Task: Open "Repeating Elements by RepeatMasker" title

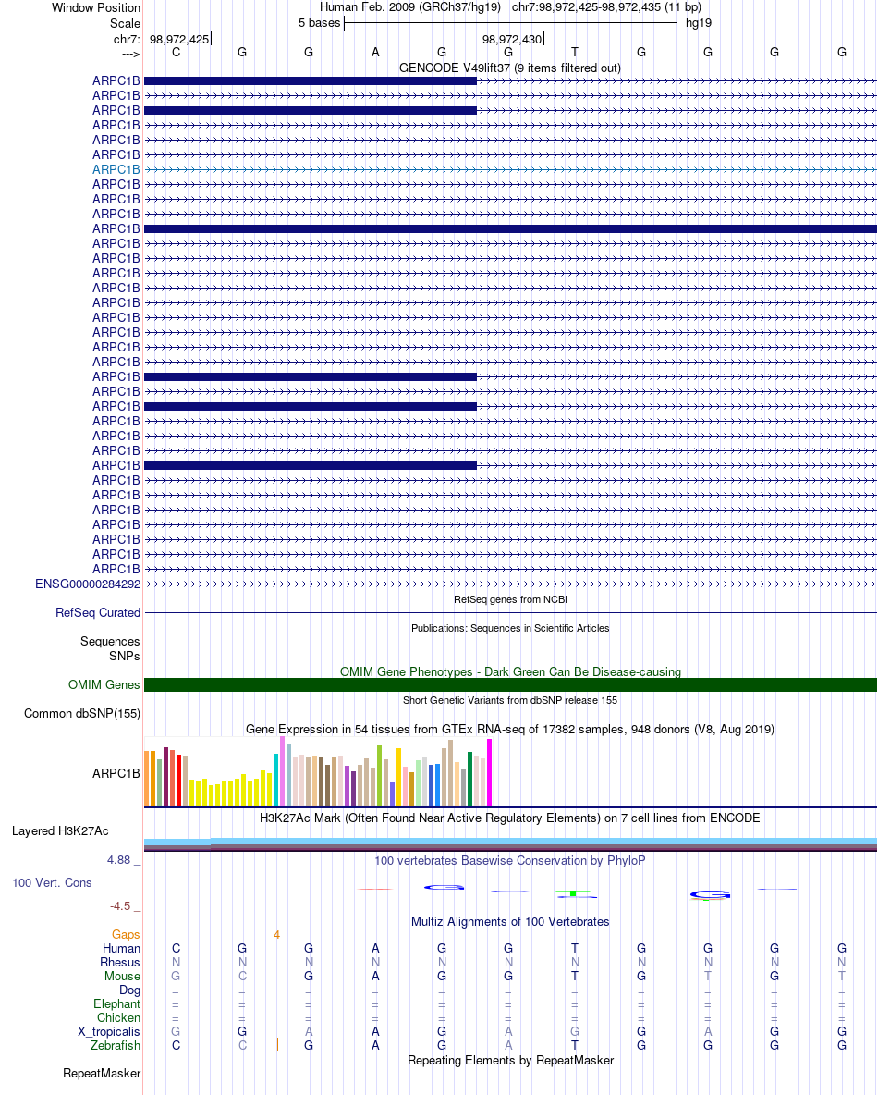Action: 510,1060
